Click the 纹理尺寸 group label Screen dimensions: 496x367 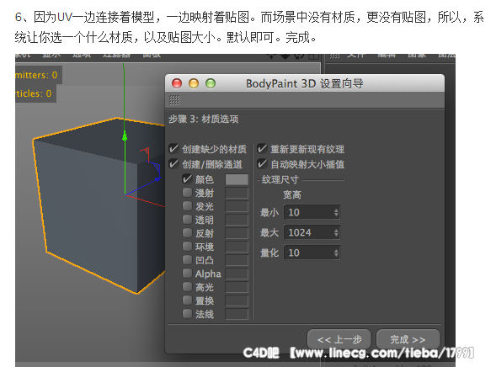[x=280, y=179]
